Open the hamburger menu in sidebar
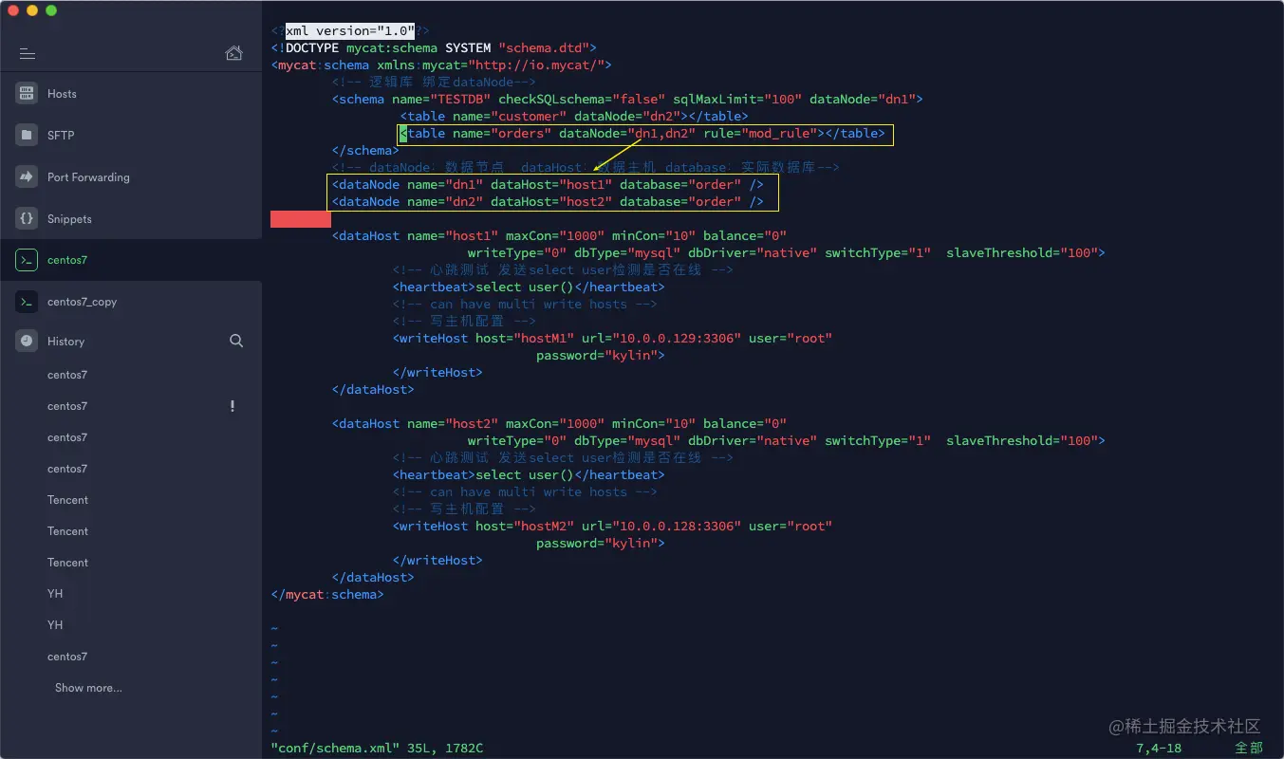The width and height of the screenshot is (1284, 759). pos(27,54)
